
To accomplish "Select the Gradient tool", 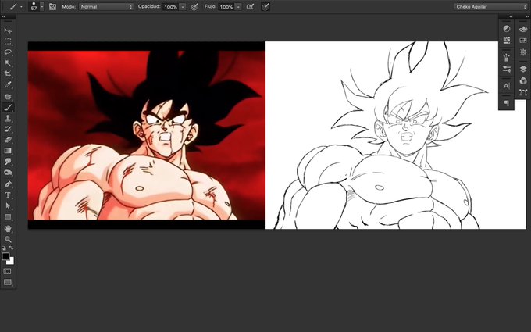I will pos(8,151).
